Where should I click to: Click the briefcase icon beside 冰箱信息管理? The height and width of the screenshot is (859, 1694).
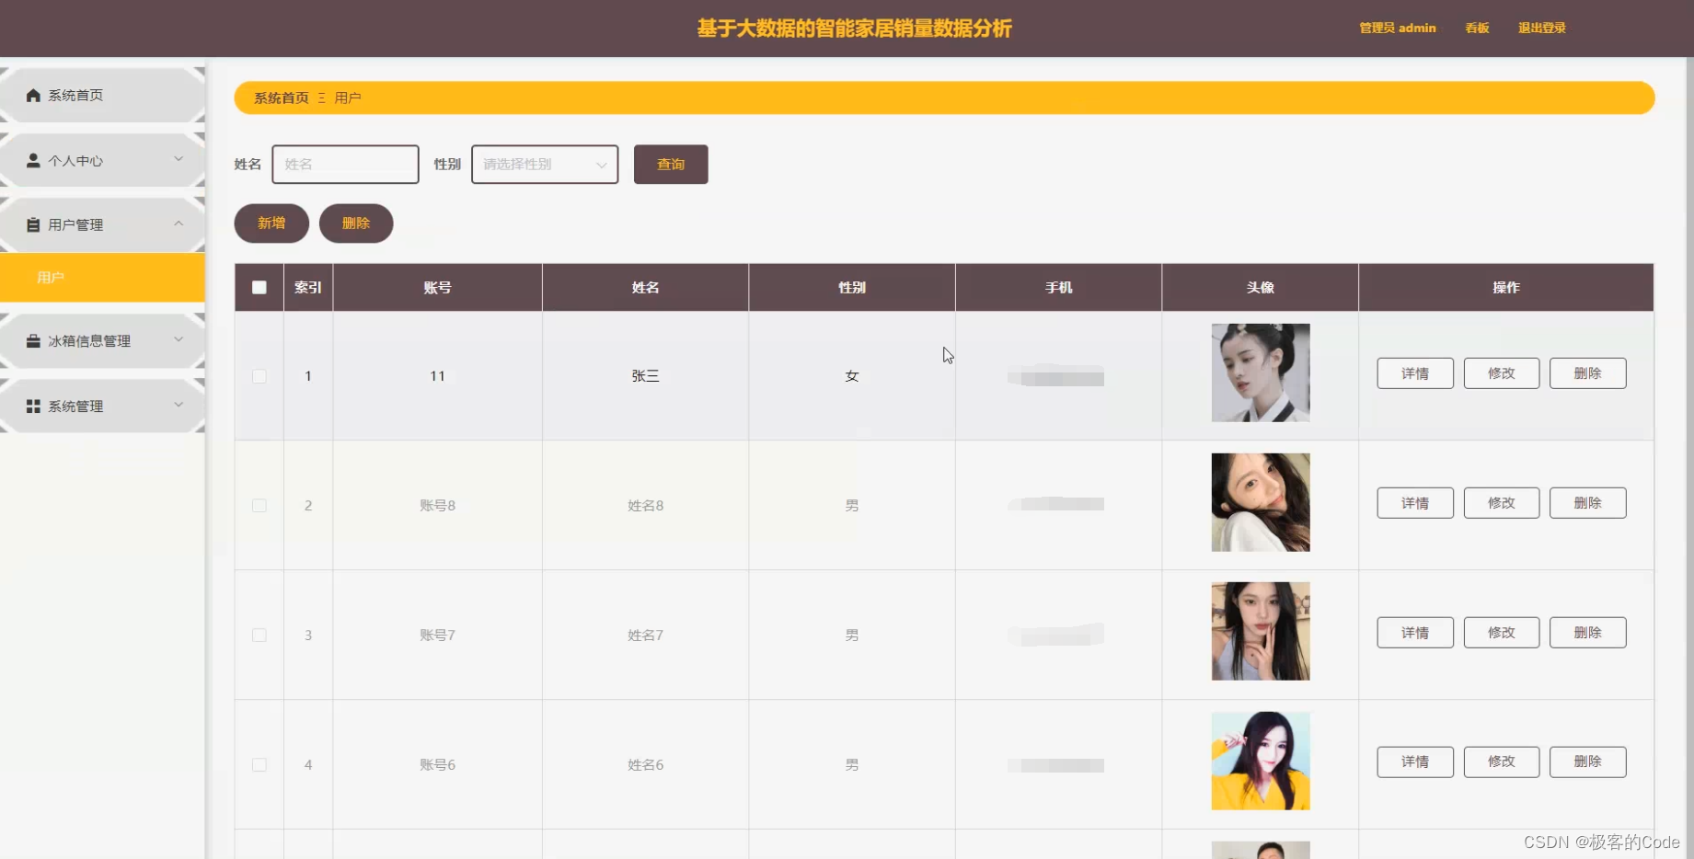click(x=33, y=341)
